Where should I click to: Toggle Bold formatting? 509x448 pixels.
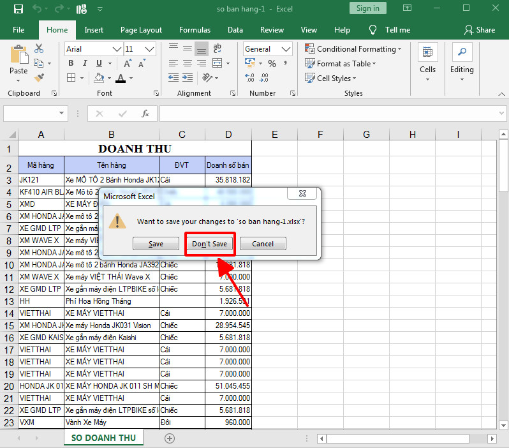coord(71,63)
